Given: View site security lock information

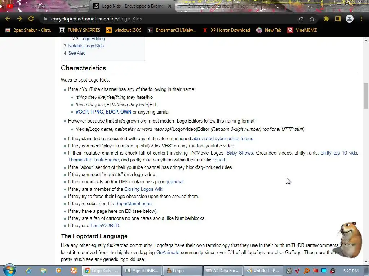Looking at the screenshot, I should pyautogui.click(x=45, y=19).
